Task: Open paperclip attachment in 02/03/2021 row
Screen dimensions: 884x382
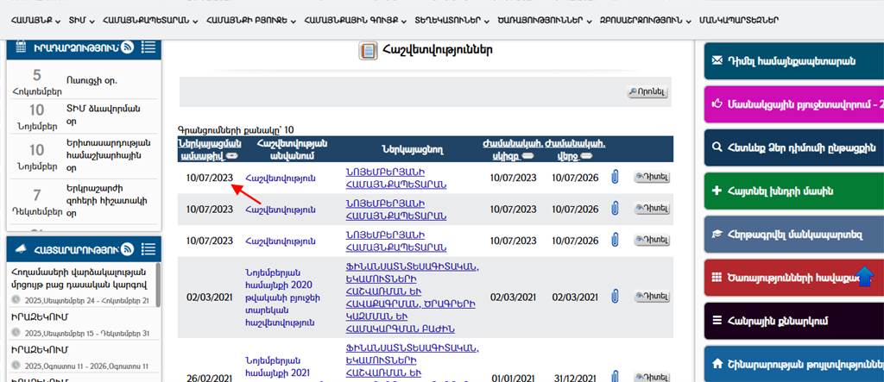Action: tap(616, 297)
